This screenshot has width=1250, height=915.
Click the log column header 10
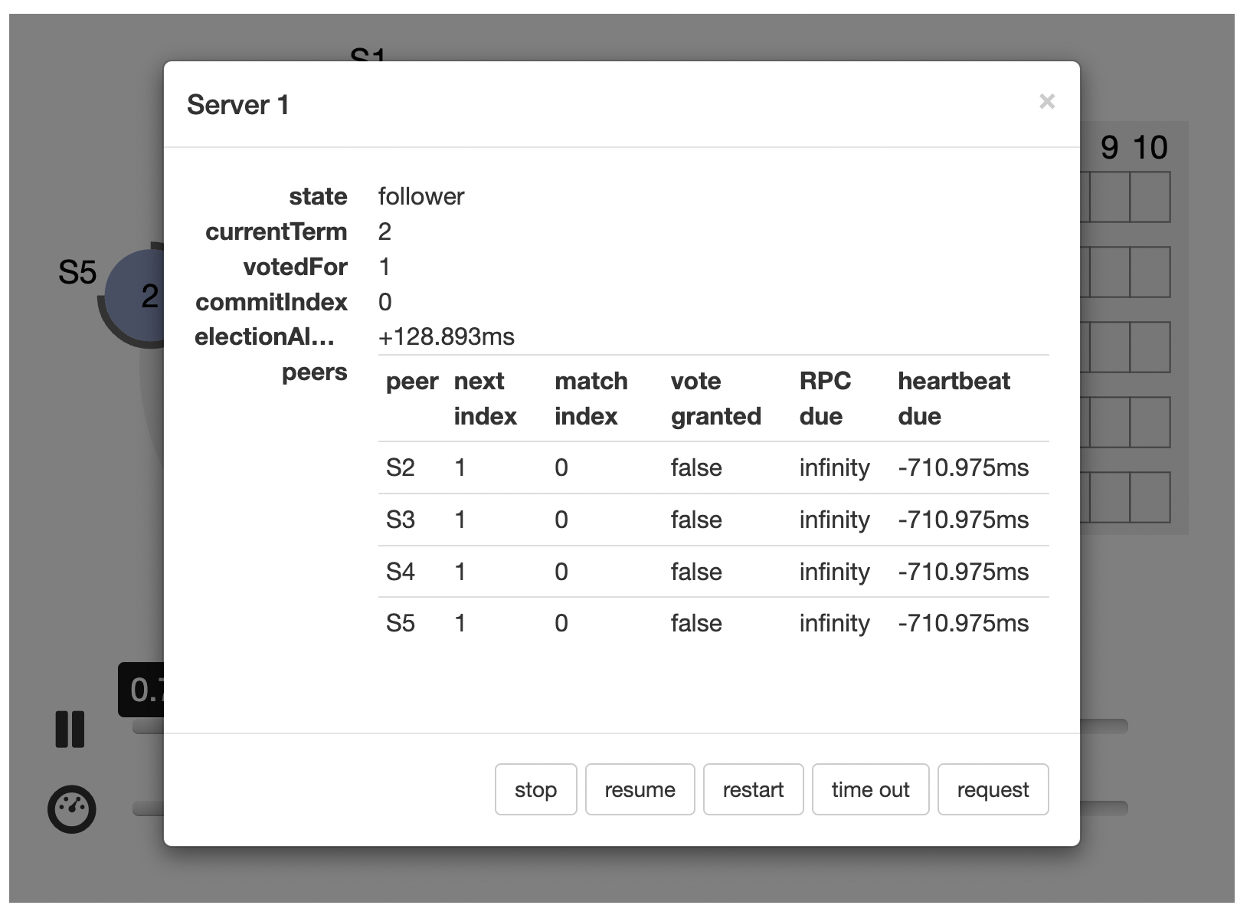tap(1150, 148)
